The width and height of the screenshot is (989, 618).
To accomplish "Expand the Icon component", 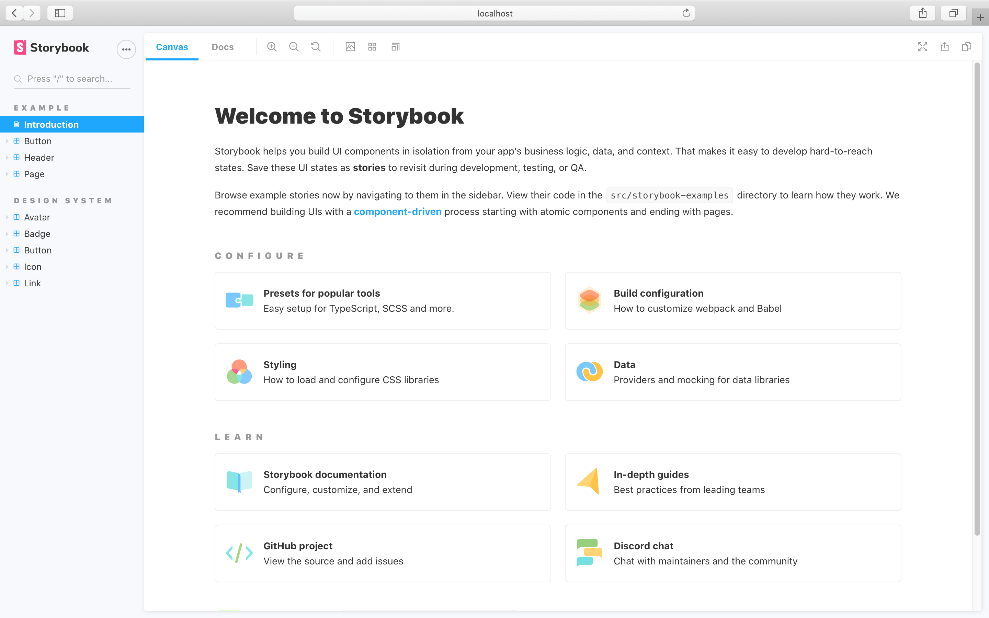I will (x=72, y=266).
